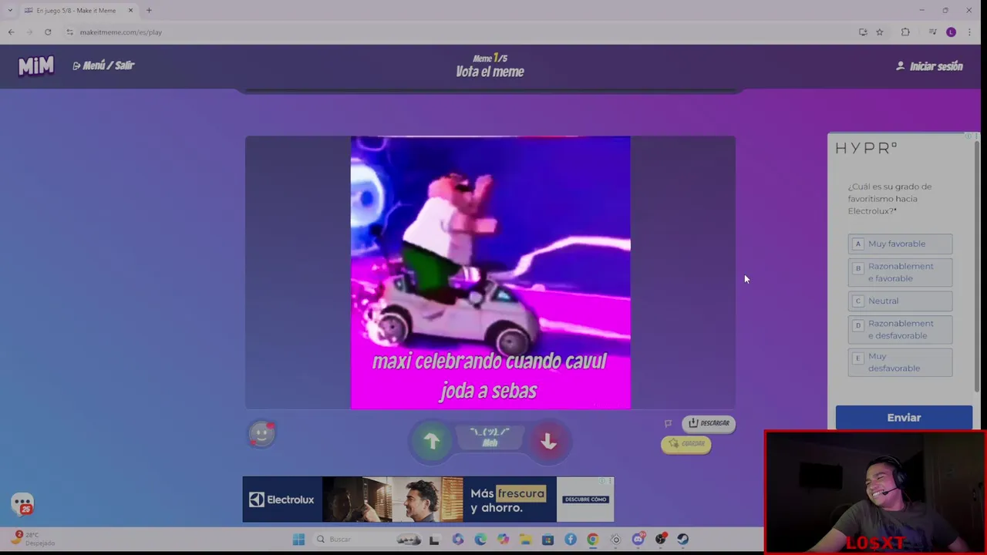Download the meme via Descargar
The height and width of the screenshot is (555, 987).
tap(709, 423)
